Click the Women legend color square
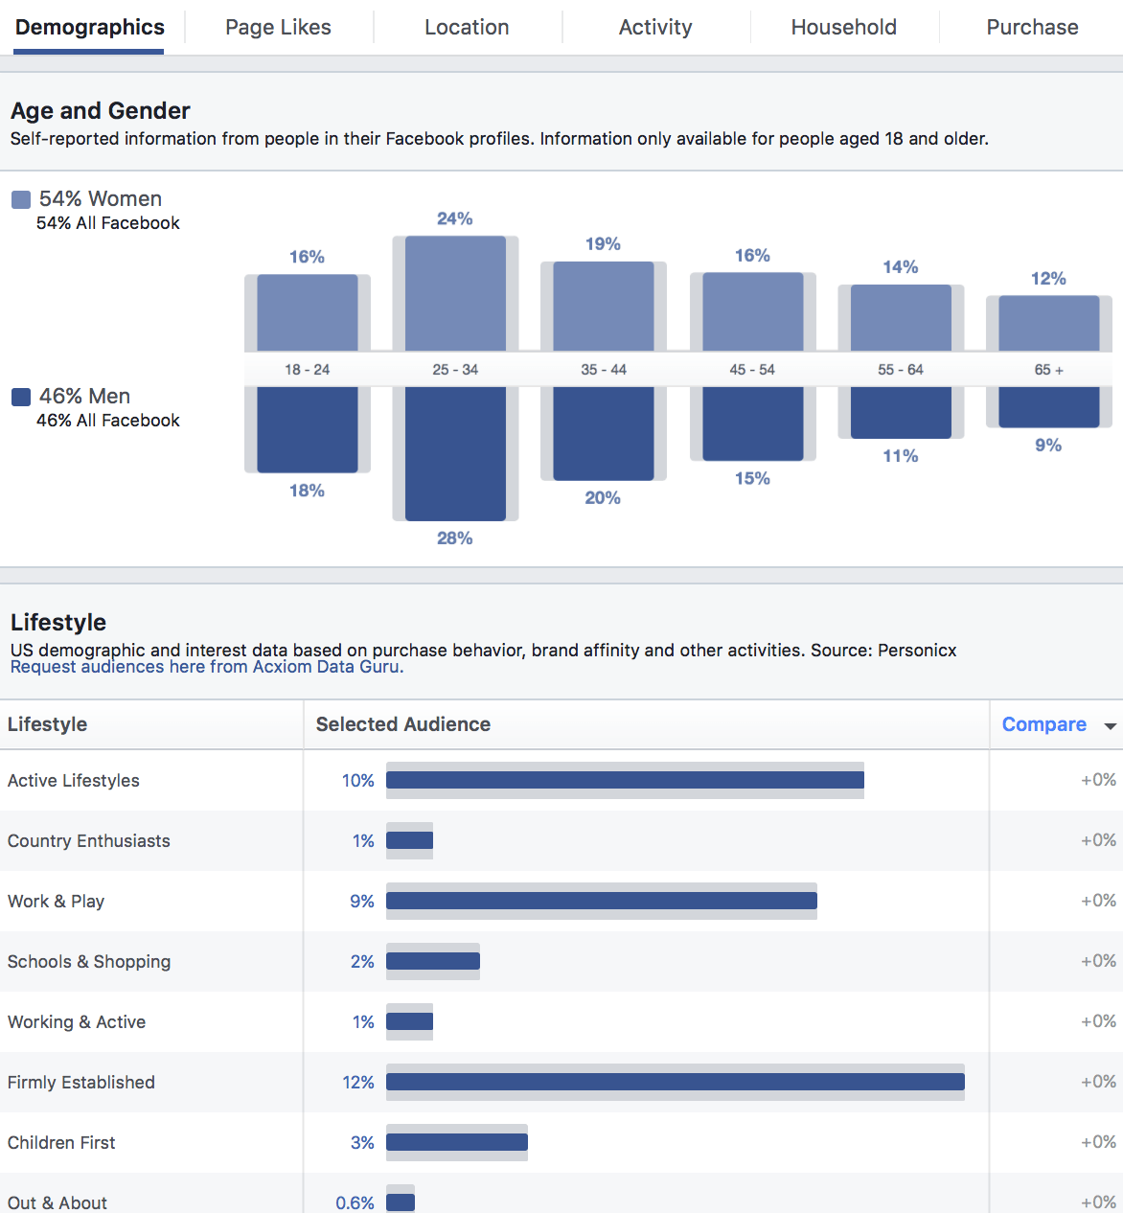The image size is (1123, 1213). point(20,198)
